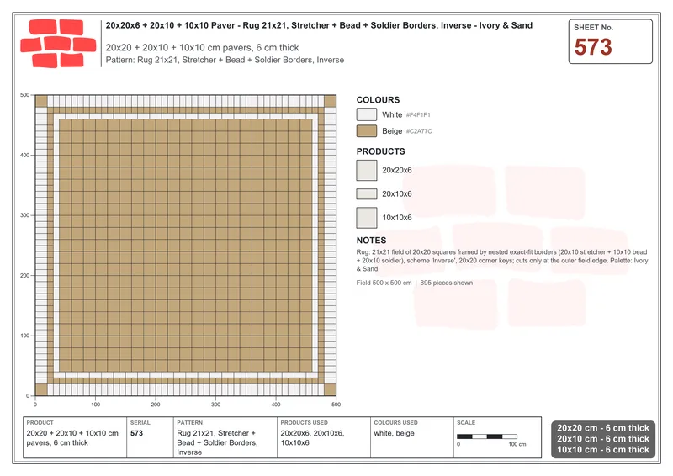Click the SERIAL value 573 in table
The width and height of the screenshot is (673, 476).
point(136,433)
